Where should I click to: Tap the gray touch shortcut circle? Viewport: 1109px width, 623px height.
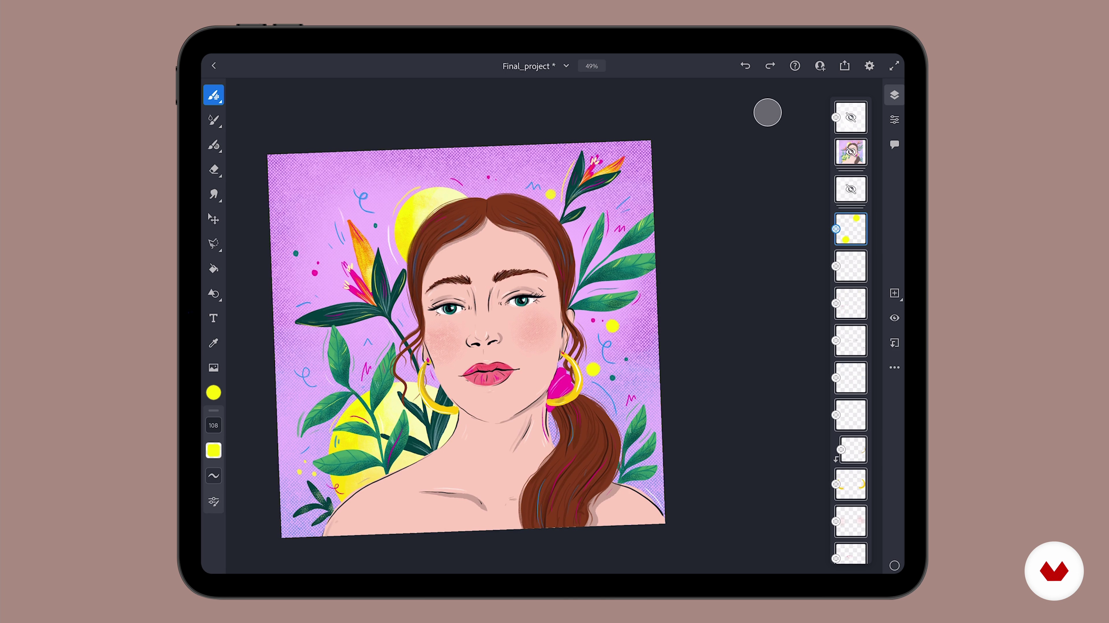tap(767, 113)
